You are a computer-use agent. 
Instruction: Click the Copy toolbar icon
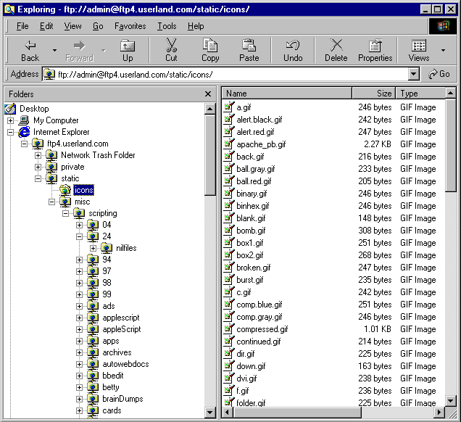click(x=210, y=46)
